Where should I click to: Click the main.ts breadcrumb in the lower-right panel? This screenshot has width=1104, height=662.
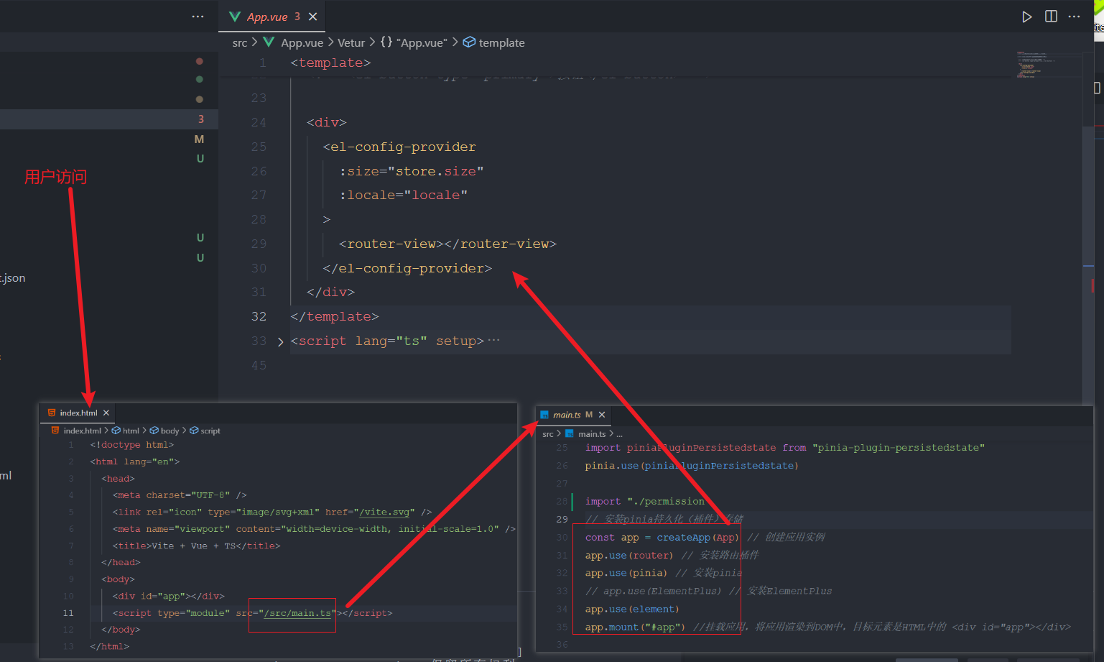(592, 434)
